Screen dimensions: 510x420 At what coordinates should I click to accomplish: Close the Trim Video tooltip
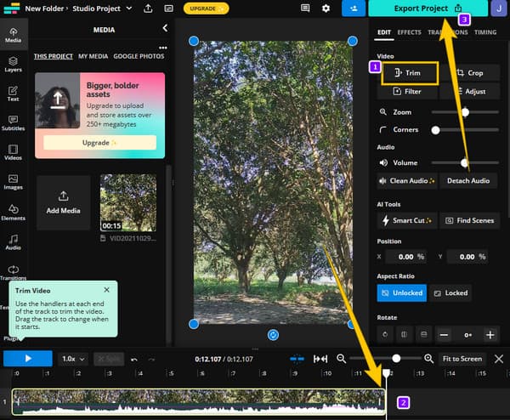pyautogui.click(x=107, y=290)
